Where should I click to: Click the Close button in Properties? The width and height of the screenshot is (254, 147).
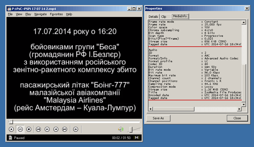(237, 118)
